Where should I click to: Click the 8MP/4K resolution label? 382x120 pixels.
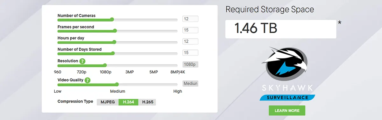point(178,72)
